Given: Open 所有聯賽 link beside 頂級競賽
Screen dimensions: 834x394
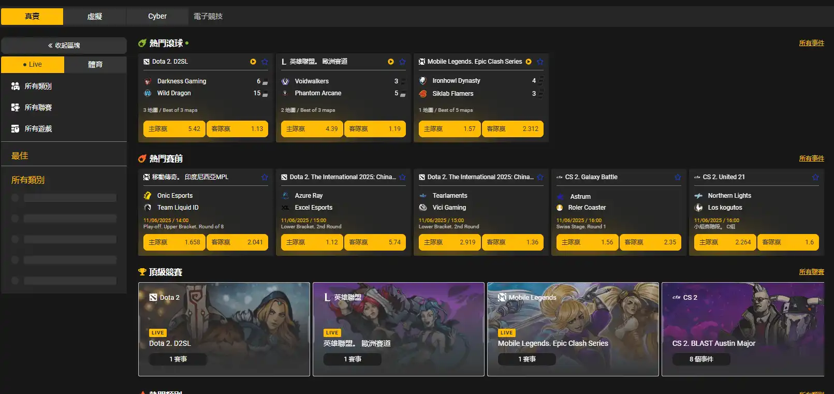Looking at the screenshot, I should (x=811, y=272).
